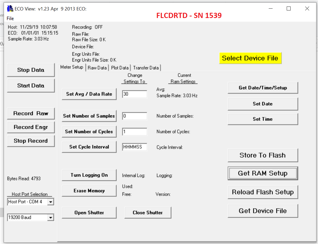
Task: Turn Logging On button click
Action: (x=89, y=175)
